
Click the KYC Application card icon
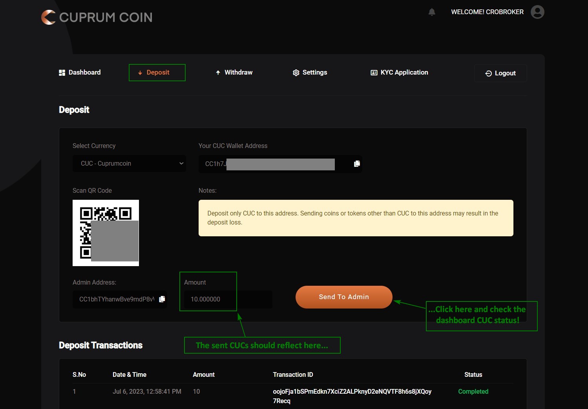(x=374, y=73)
